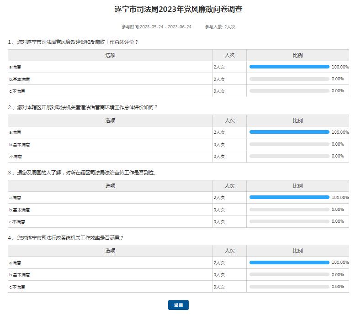Click the 参与人数 2人次 text

220,27
